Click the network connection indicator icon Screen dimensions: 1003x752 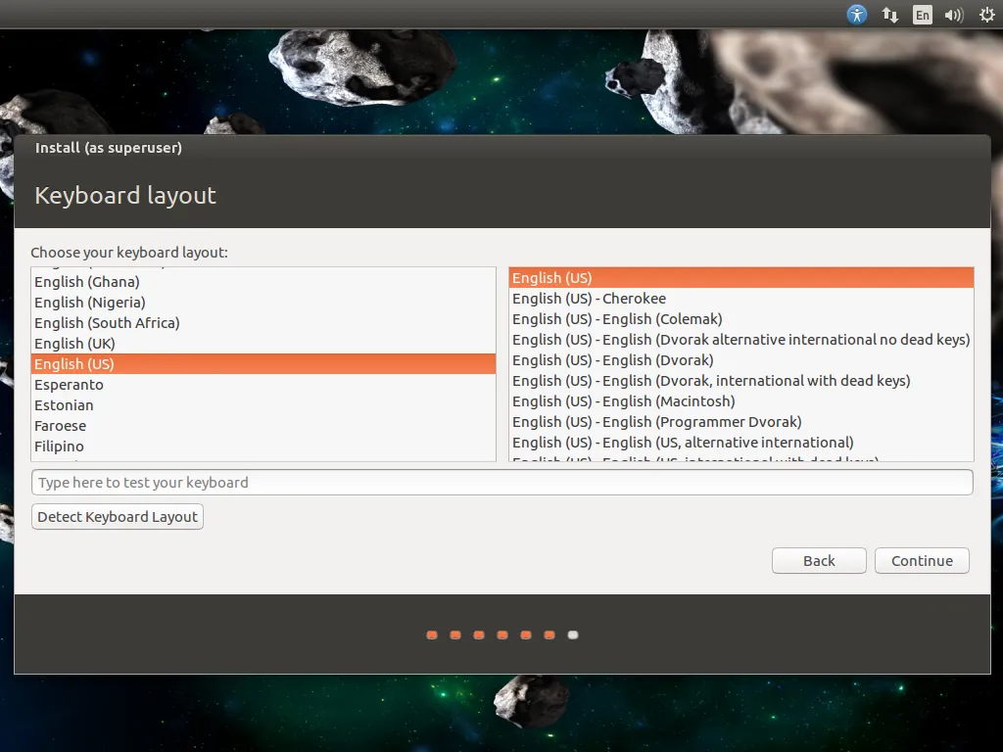(x=890, y=15)
